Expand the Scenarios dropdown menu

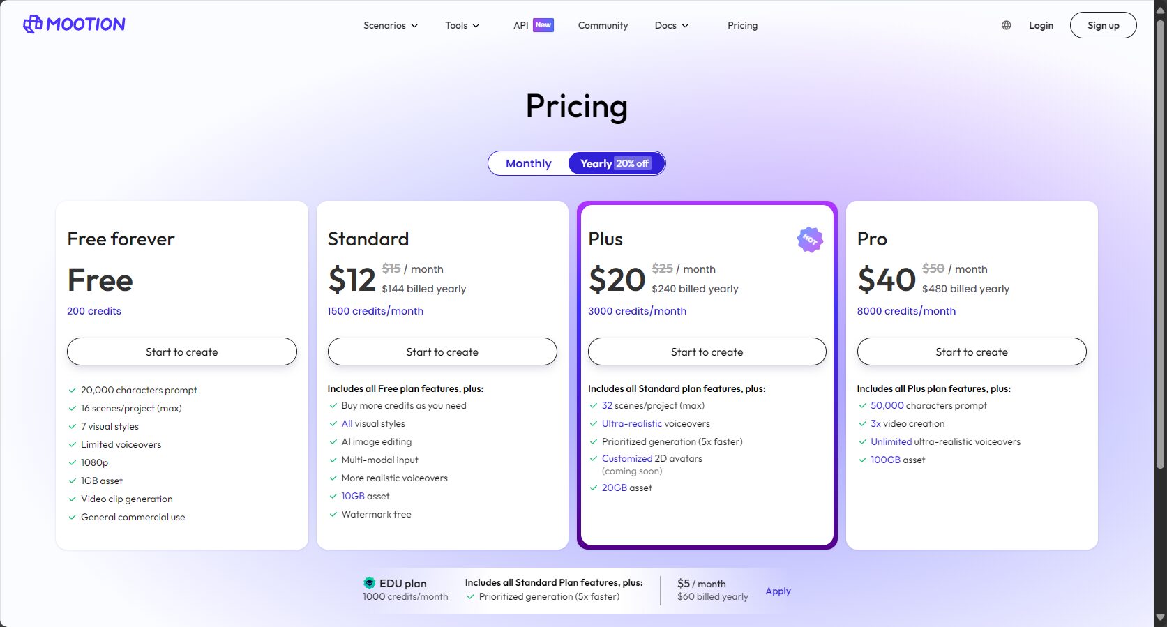coord(391,25)
